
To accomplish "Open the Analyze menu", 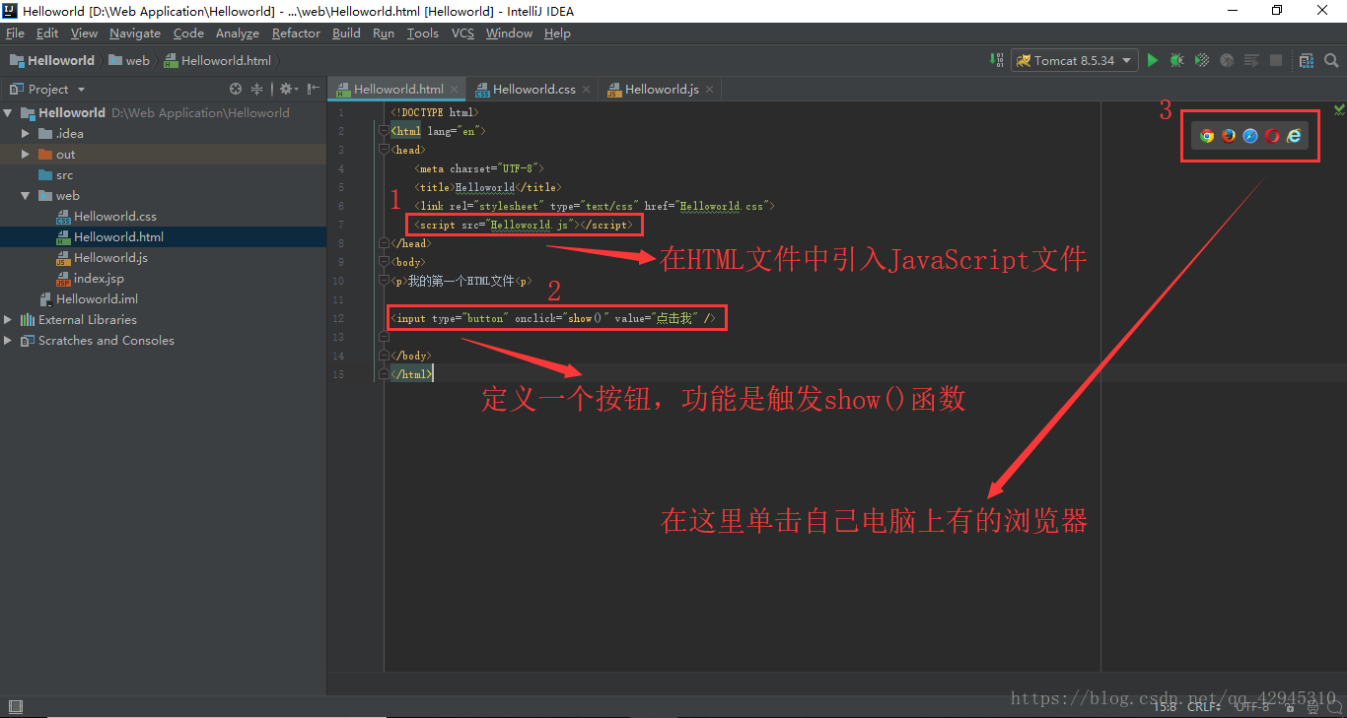I will [x=238, y=33].
